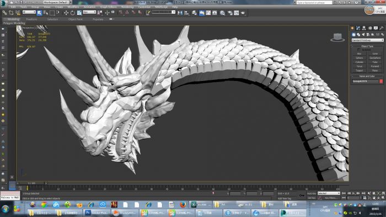Toggle the Graphite ribbon icon
This screenshot has width=386, height=217.
coord(202,13)
